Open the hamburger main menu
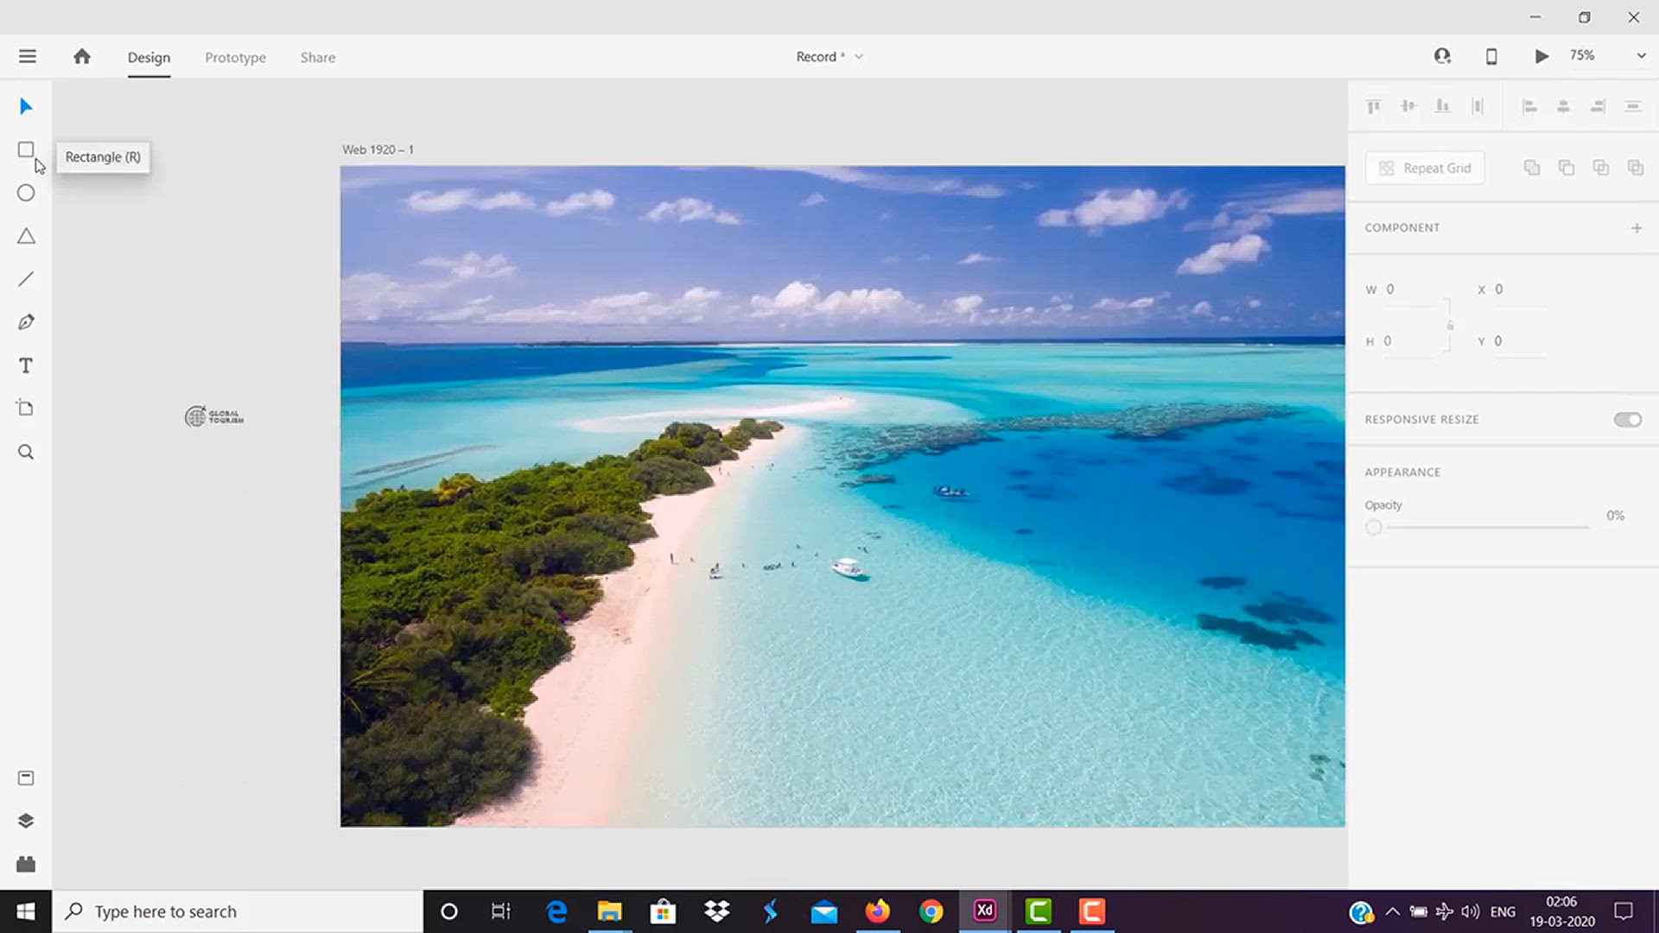The width and height of the screenshot is (1659, 933). pos(28,56)
